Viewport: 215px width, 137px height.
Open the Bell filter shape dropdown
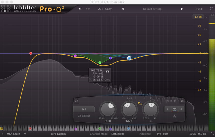[84, 109]
